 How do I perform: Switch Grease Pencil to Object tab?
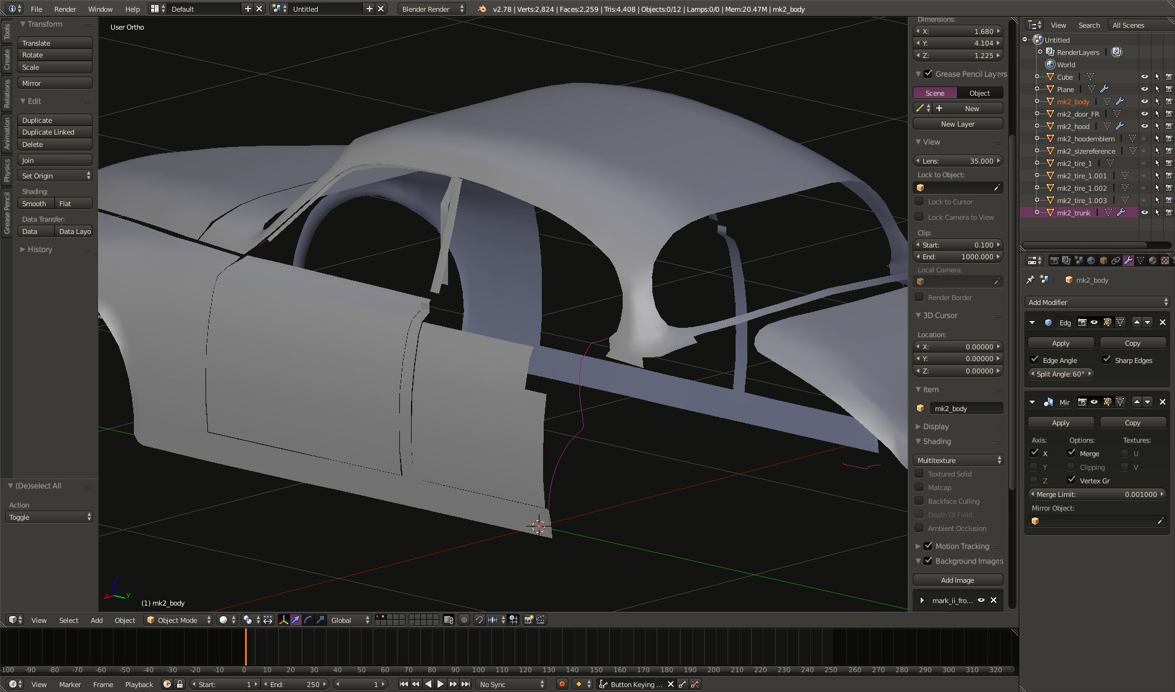pos(979,93)
